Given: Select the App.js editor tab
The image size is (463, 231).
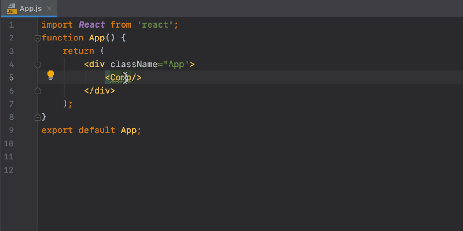Looking at the screenshot, I should pyautogui.click(x=29, y=9).
